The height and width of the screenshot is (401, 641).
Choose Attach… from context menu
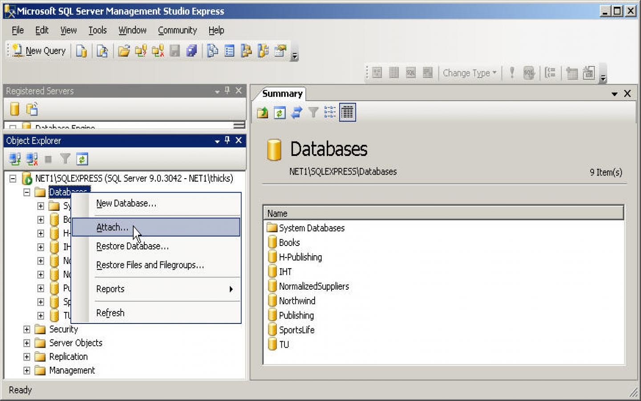pos(156,227)
